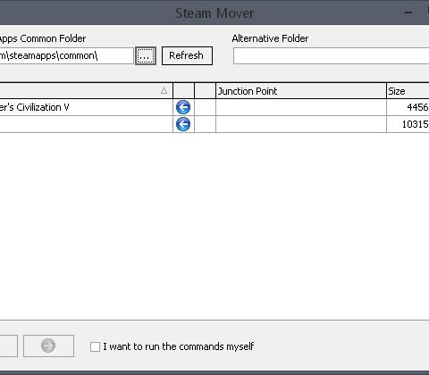This screenshot has height=375, width=429.
Task: Click the blue arrow icon in the 10315 row
Action: pyautogui.click(x=183, y=124)
